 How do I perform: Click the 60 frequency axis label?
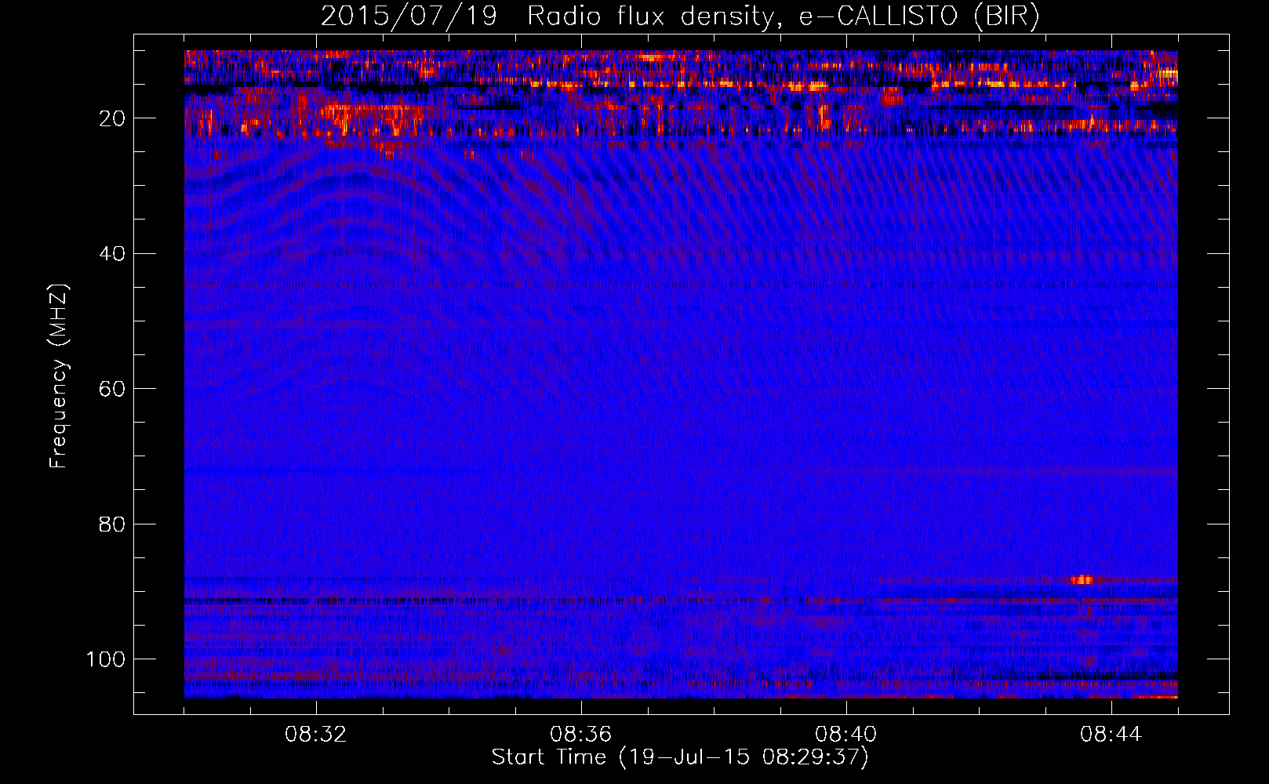point(113,389)
